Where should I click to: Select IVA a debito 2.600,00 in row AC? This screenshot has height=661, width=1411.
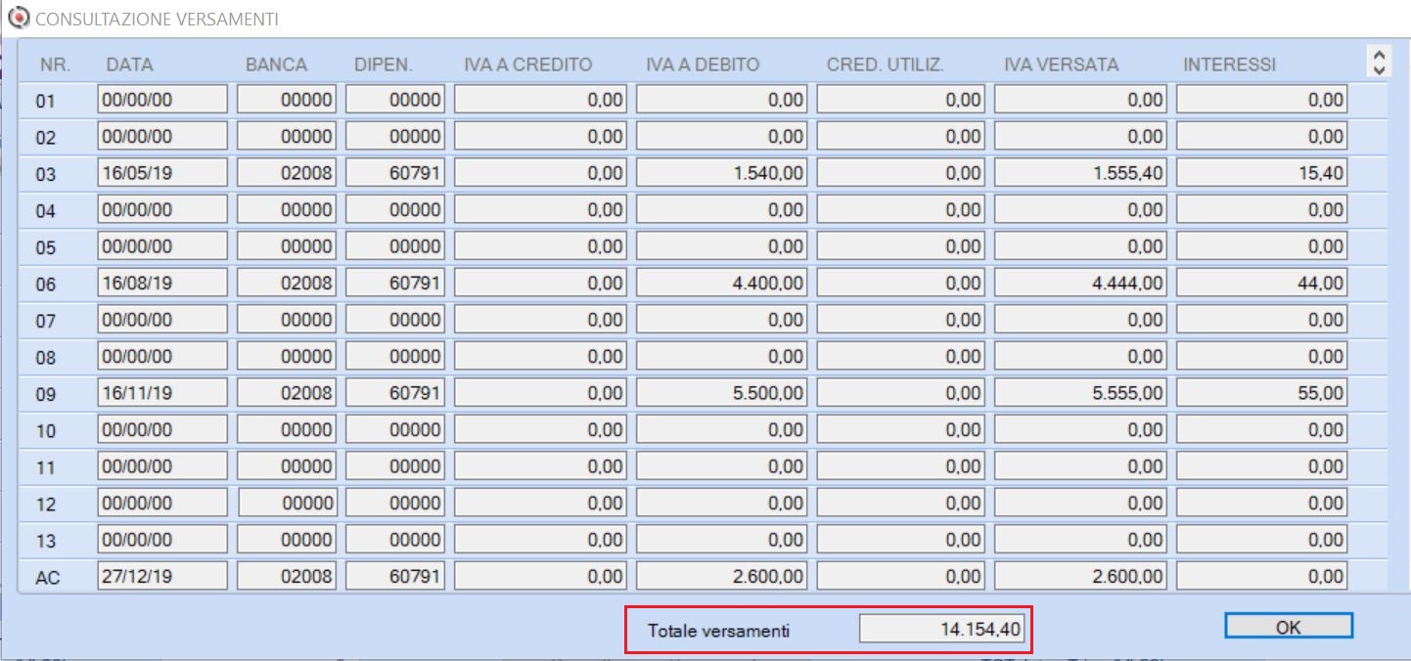722,577
